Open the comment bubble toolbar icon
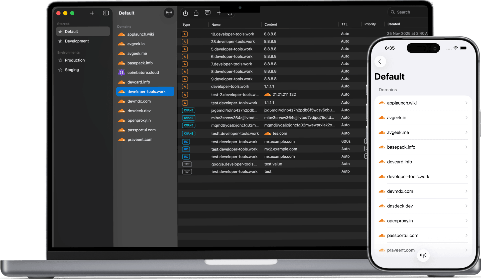 207,13
